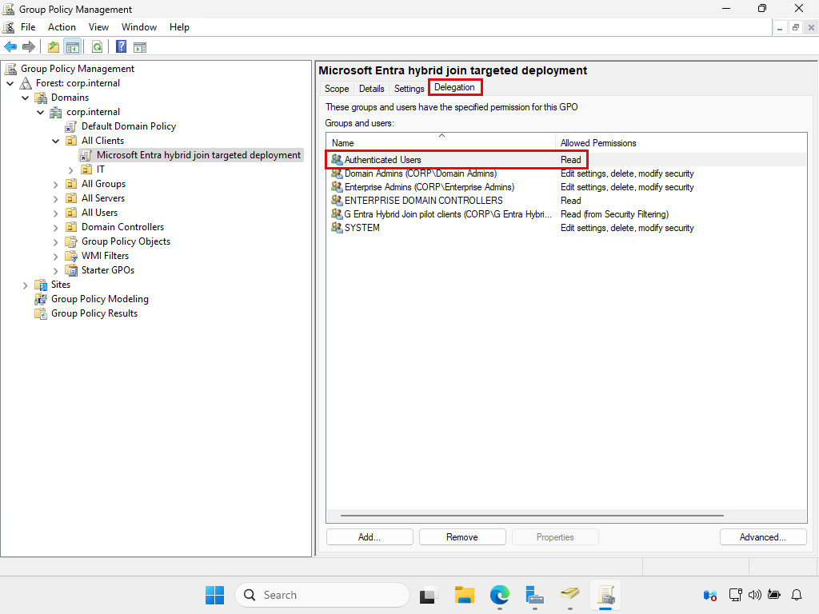
Task: Sort by the Name column header
Action: tap(441, 143)
